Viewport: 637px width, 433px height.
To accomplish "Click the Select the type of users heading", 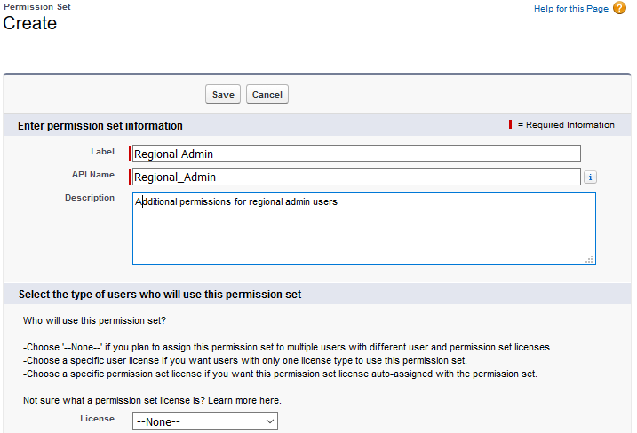I will pos(160,294).
